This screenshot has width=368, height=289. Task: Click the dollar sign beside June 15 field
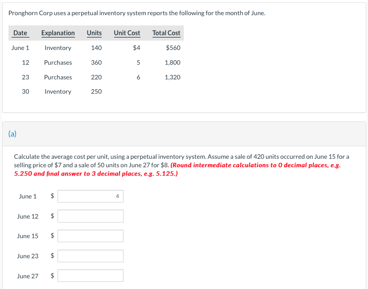click(51, 235)
